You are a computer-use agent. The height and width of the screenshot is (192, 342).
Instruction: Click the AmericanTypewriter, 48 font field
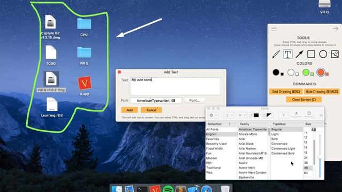[156, 100]
